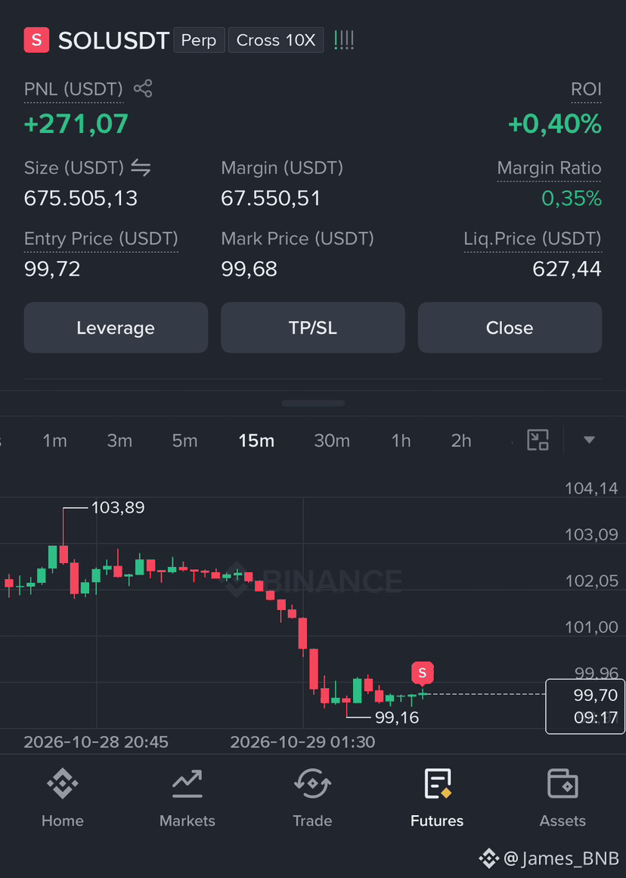Tap the ROI label
The height and width of the screenshot is (878, 626).
(x=586, y=89)
